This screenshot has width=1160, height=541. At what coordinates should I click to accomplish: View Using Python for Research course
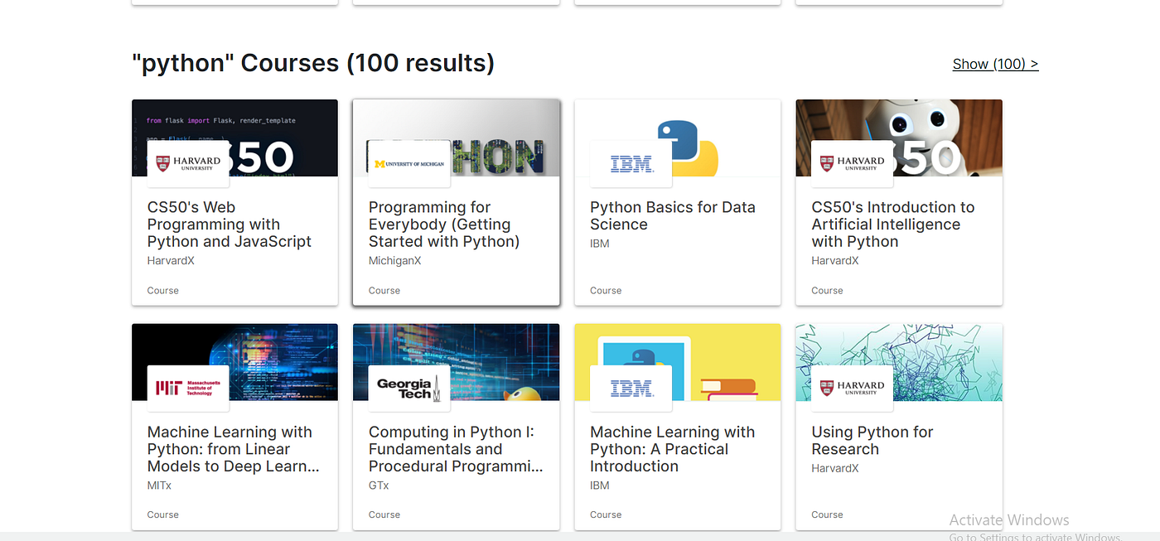point(872,440)
